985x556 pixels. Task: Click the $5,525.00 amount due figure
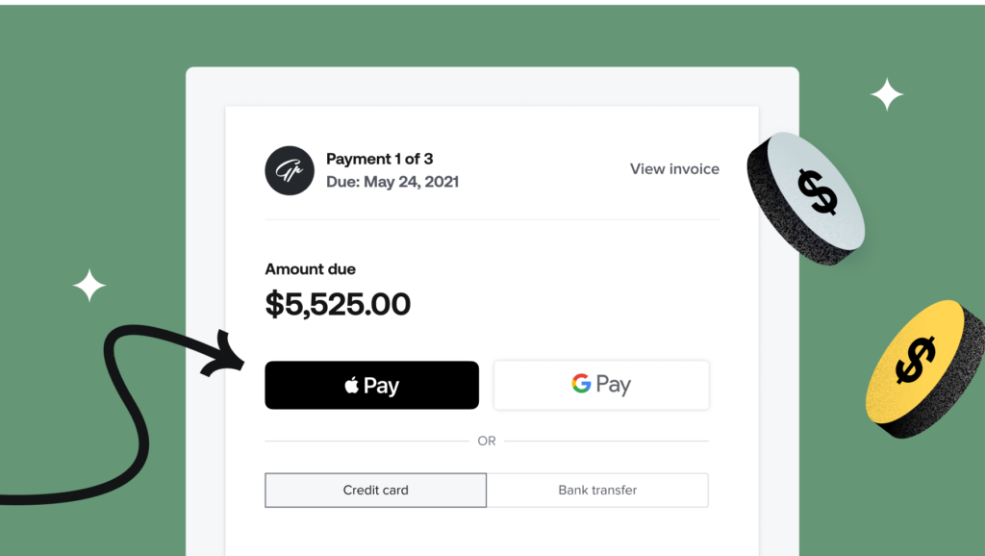tap(338, 304)
